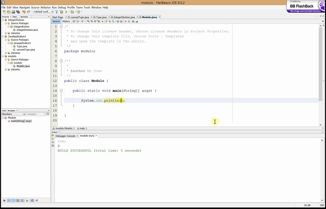Click Find Next Occurrence editor icon
Image resolution: width=326 pixels, height=209 pixels.
(95, 21)
